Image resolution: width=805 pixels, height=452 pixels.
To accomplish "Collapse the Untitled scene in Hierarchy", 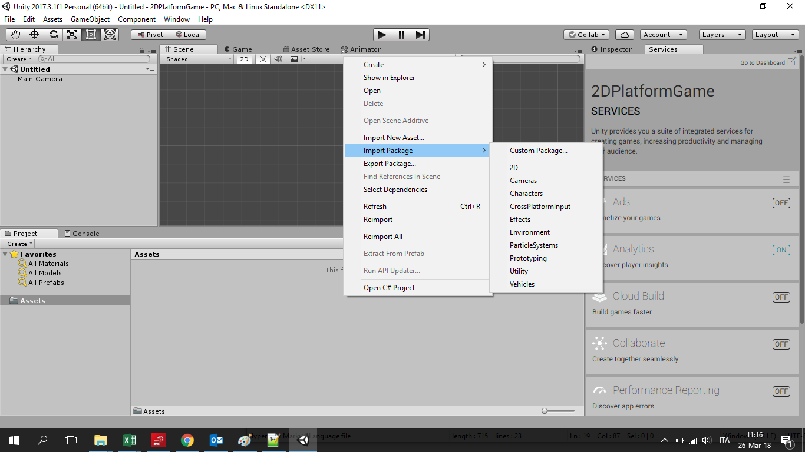I will (5, 69).
